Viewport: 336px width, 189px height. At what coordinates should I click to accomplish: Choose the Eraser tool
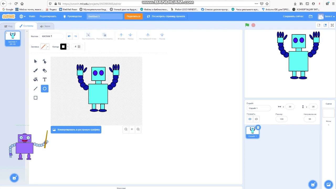pyautogui.click(x=45, y=70)
